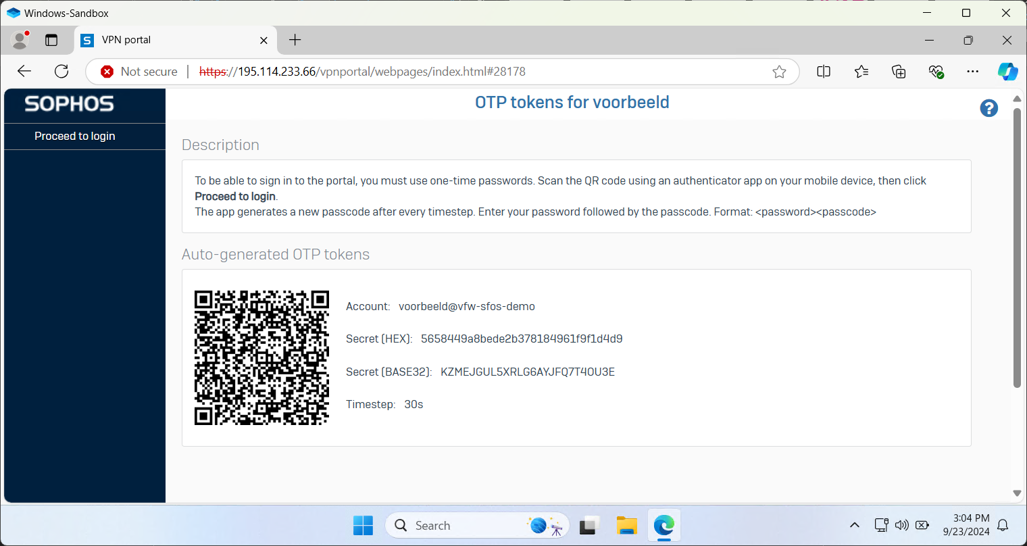The height and width of the screenshot is (546, 1027).
Task: Open Edge Settings and more menu
Action: point(973,72)
